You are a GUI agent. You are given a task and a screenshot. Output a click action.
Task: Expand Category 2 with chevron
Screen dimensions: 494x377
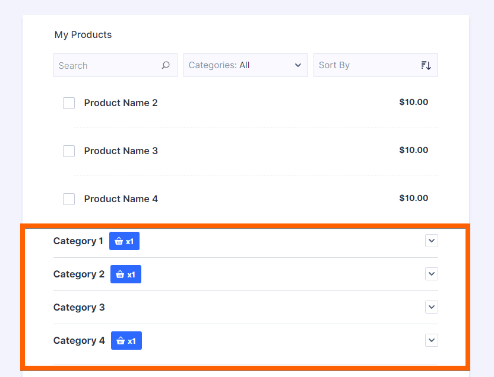tap(432, 274)
